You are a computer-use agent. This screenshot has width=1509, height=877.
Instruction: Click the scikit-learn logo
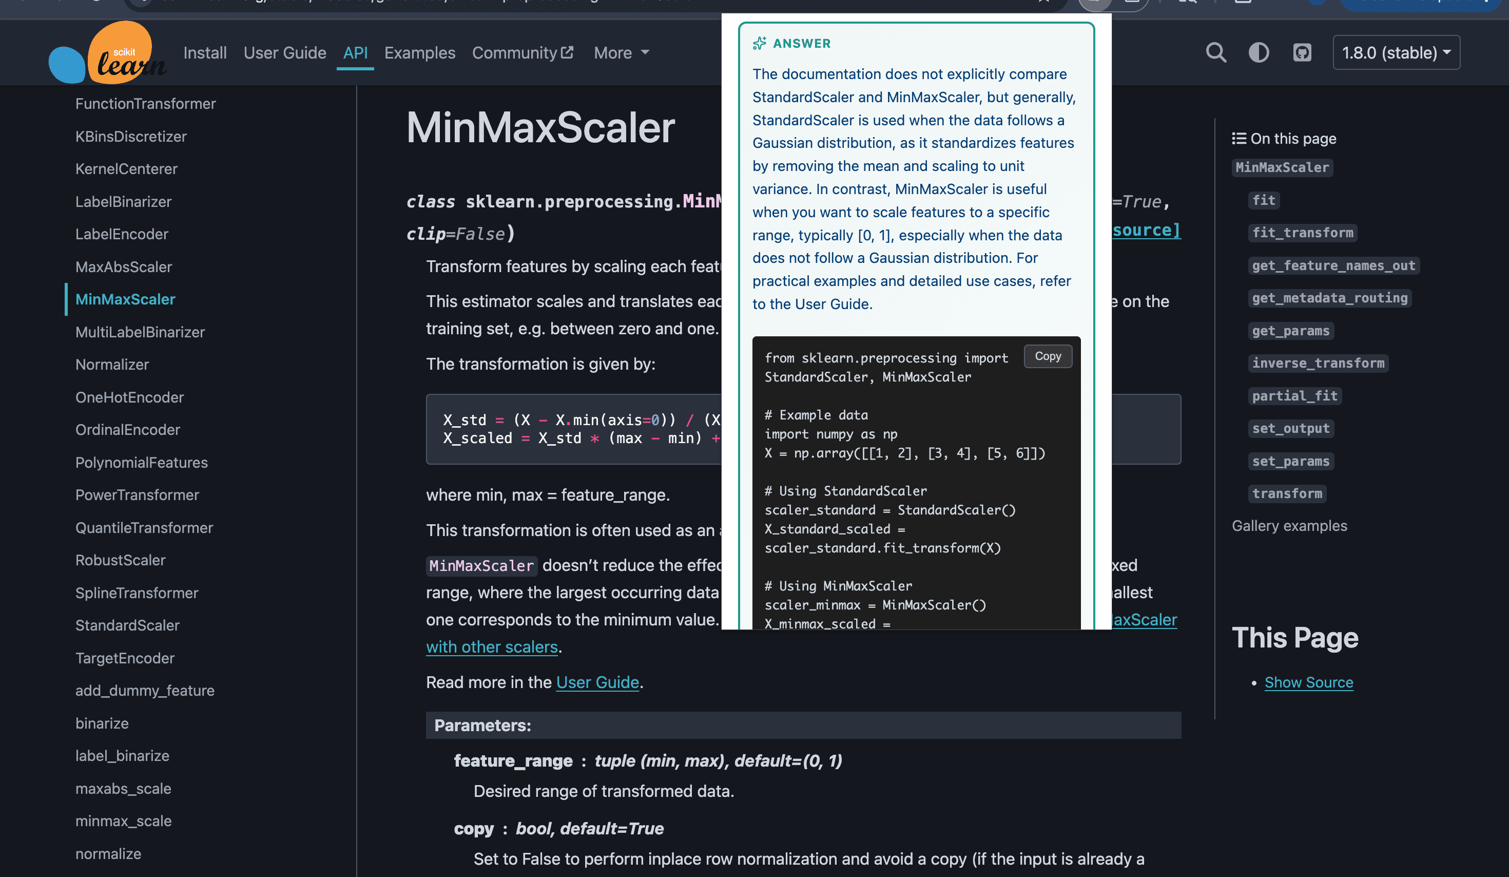pos(108,53)
